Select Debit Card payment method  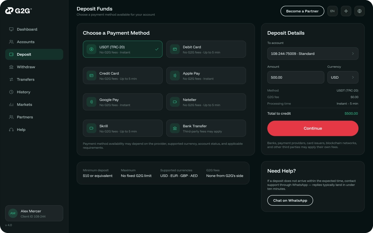206,49
